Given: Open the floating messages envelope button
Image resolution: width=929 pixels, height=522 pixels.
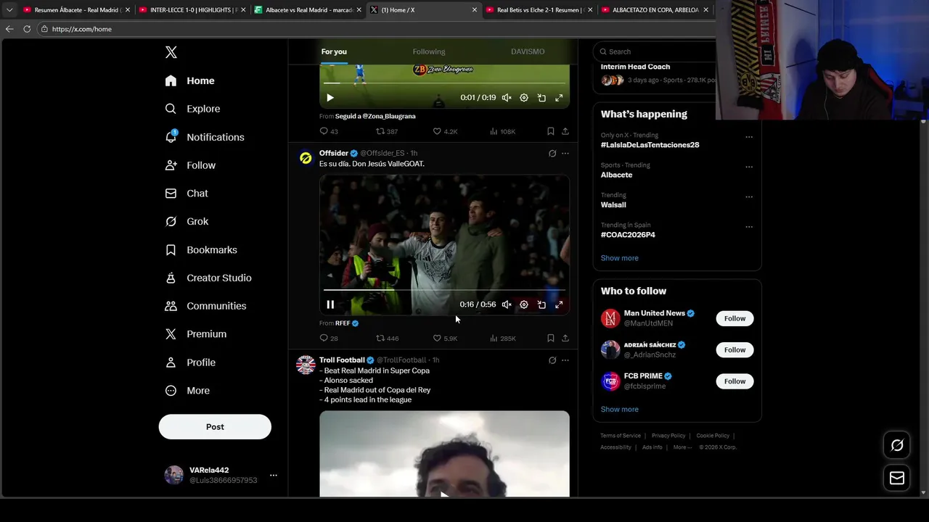Looking at the screenshot, I should [x=897, y=478].
